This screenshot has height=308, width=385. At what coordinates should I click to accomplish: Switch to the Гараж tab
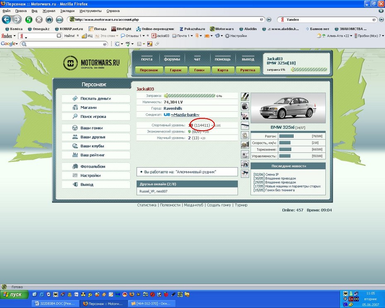176,70
